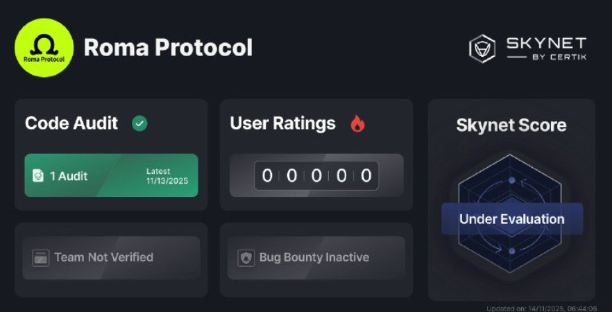Click the Code Audit heading

pyautogui.click(x=71, y=123)
